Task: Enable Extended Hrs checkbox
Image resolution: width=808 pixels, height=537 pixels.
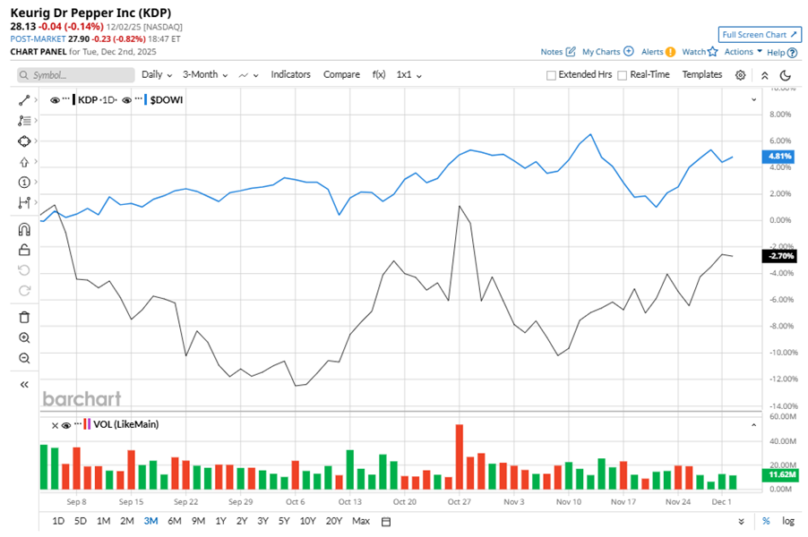Action: [x=551, y=75]
